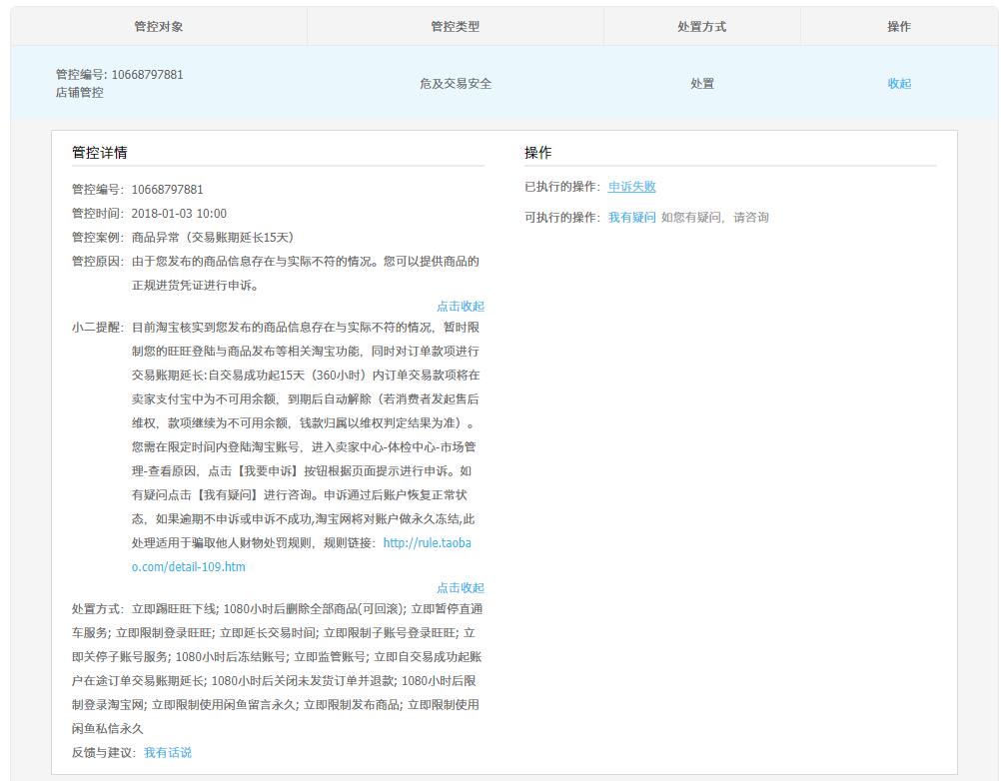Screen dimensions: 1001x781
Task: Open the 申诉失败 executed operation link
Action: (x=632, y=187)
